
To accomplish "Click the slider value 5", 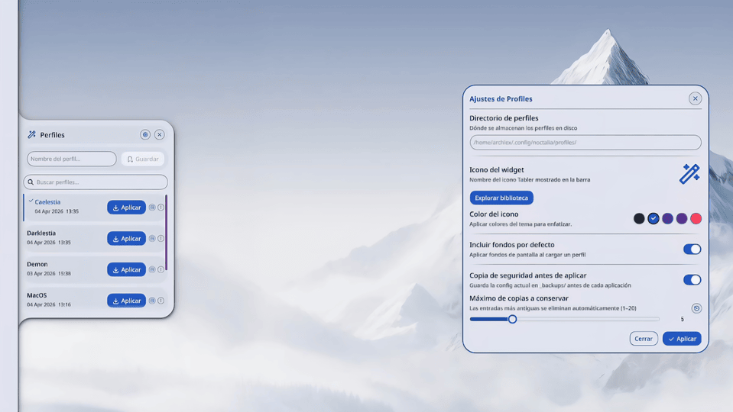I will pos(682,319).
